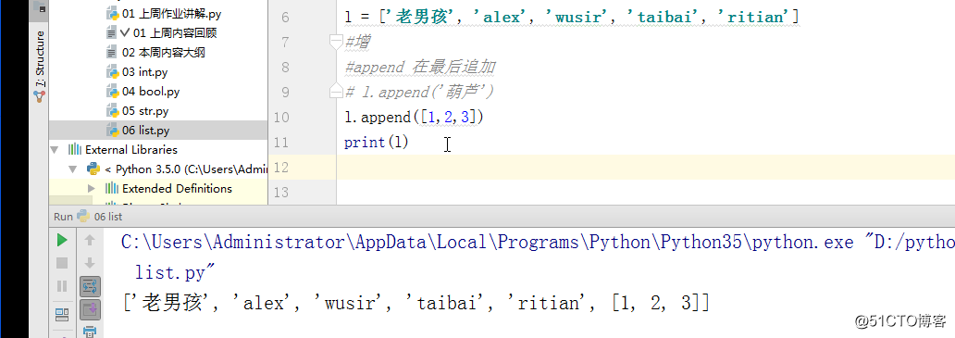
Task: Click the printed list result in console
Action: [416, 303]
